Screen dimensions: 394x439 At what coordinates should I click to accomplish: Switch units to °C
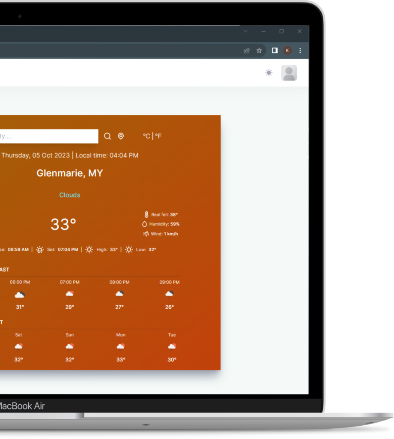(x=146, y=136)
